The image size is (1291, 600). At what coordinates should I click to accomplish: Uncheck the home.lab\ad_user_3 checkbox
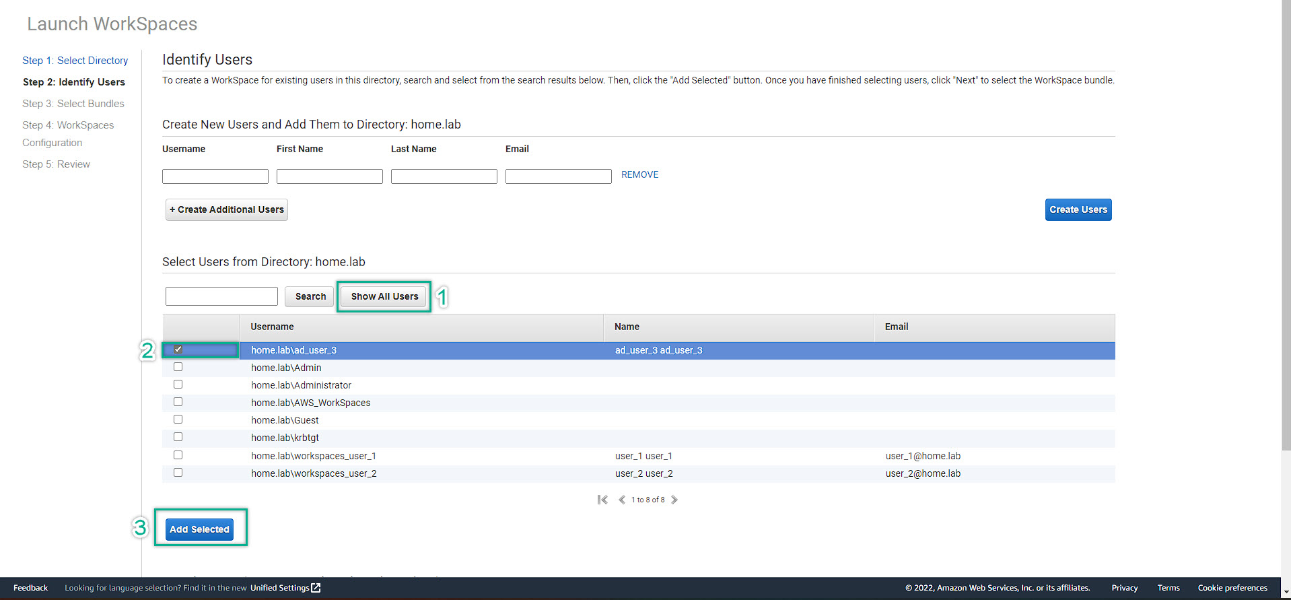pyautogui.click(x=178, y=349)
